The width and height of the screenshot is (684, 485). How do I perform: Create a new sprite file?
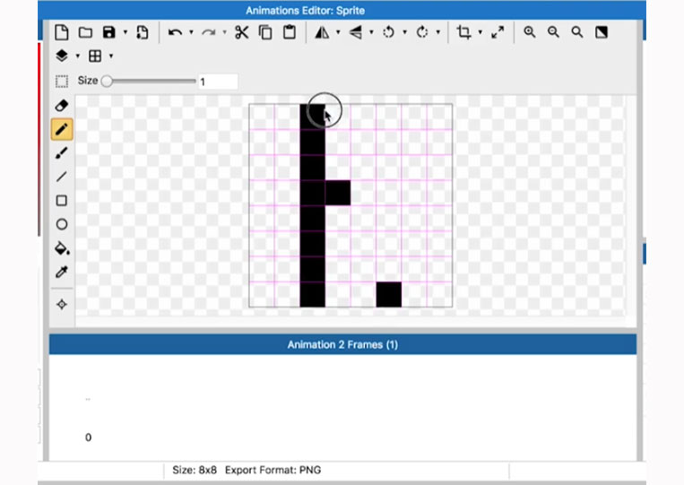point(62,32)
